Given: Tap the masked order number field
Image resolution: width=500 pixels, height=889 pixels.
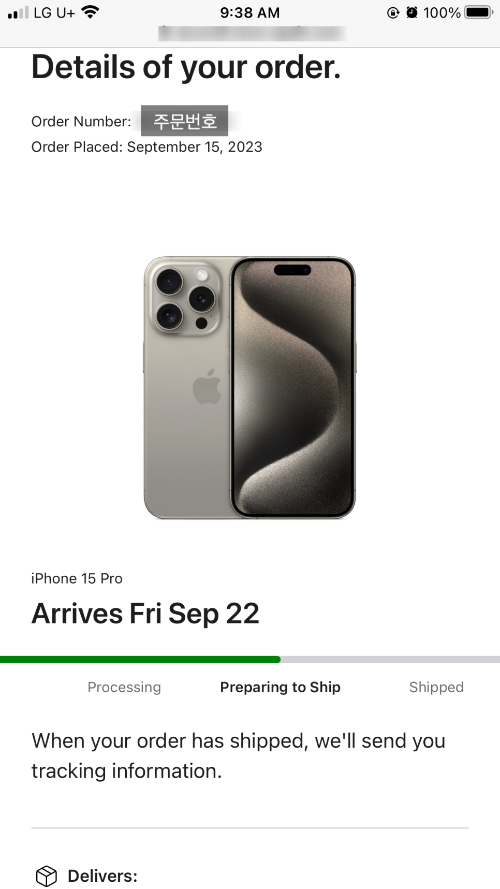Looking at the screenshot, I should point(185,121).
